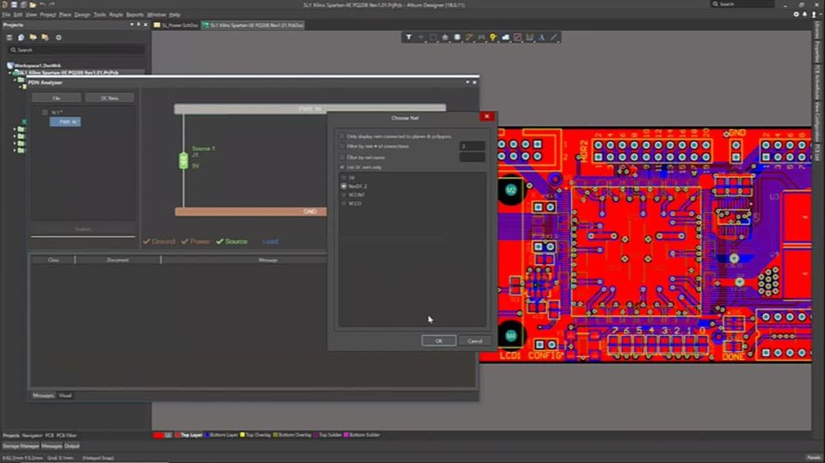825x463 pixels.
Task: Click the save icon in title bar
Action: click(15, 4)
